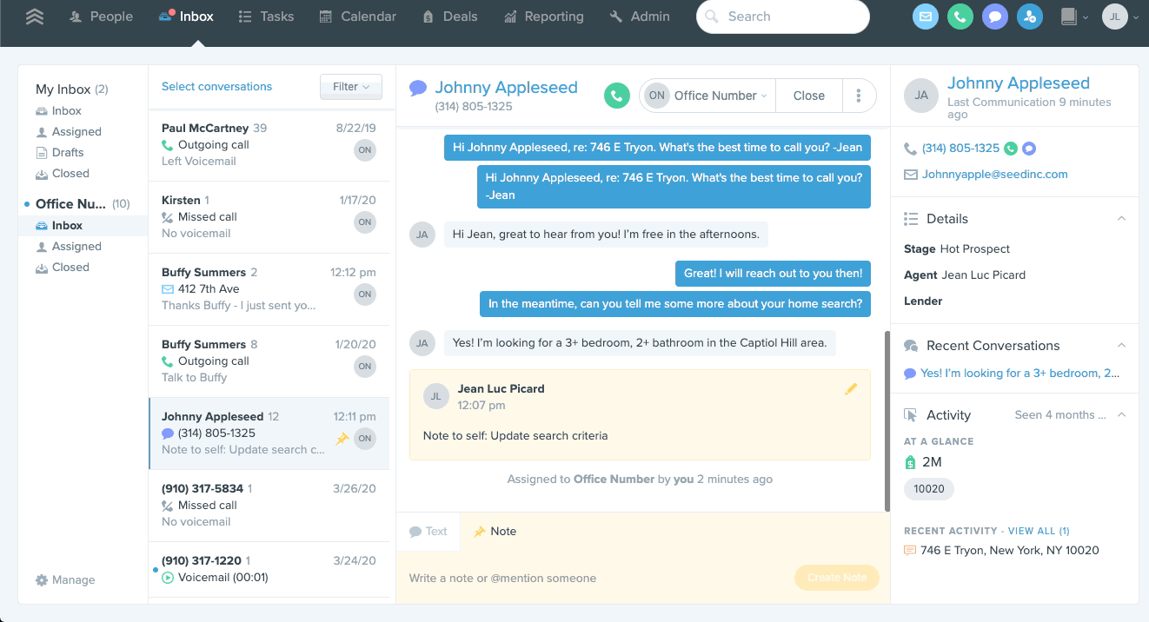Play the voicemail (00:01) from (910) 317-1220
The image size is (1149, 622).
tap(168, 577)
